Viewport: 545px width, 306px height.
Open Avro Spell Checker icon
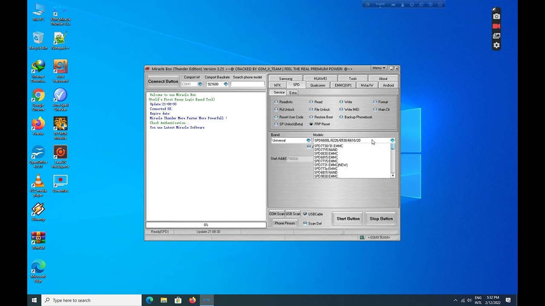pyautogui.click(x=60, y=100)
